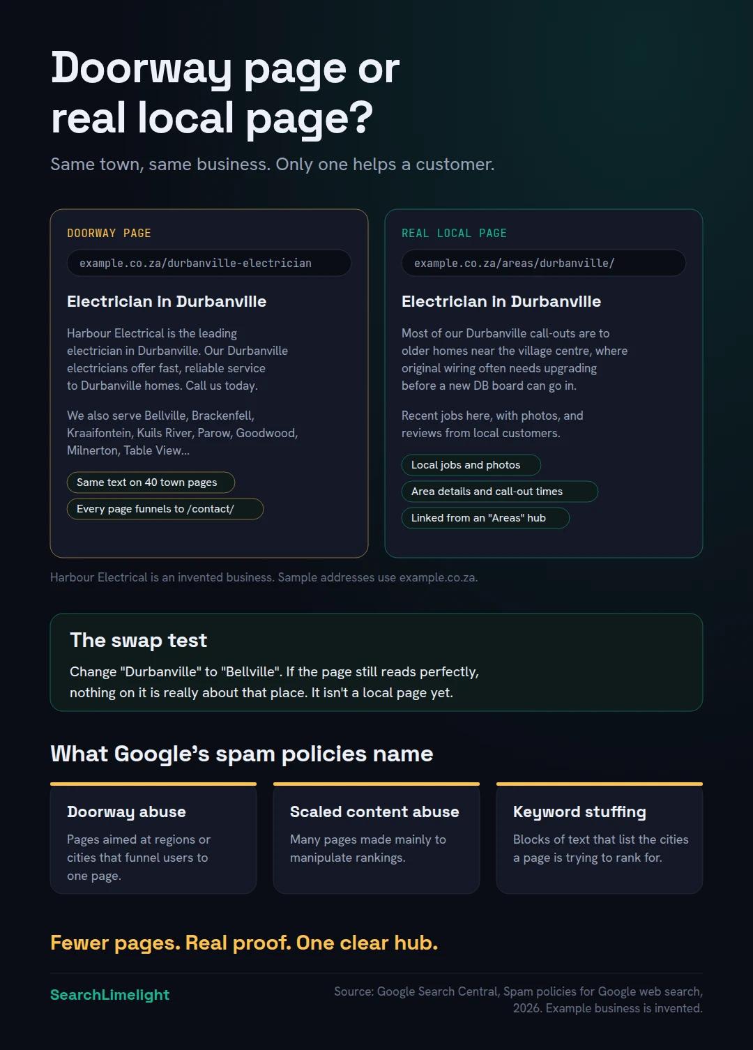Open the "Scaled content abuse" card heading
The width and height of the screenshot is (753, 1050).
[x=374, y=812]
